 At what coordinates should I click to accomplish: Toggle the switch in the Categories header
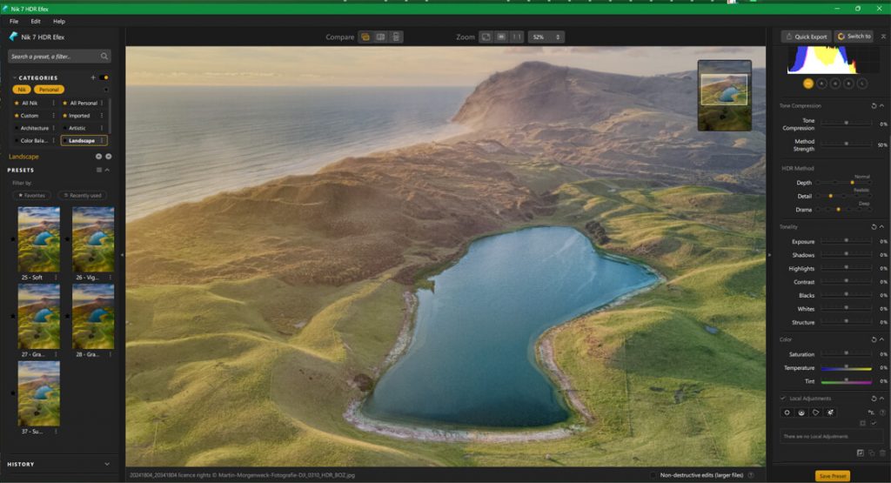tap(104, 77)
